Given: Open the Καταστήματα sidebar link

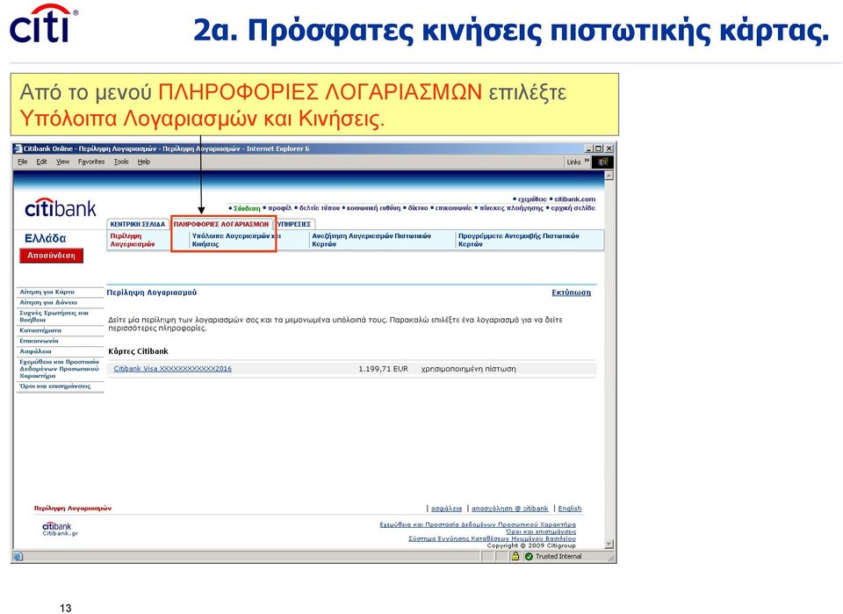Looking at the screenshot, I should tap(40, 330).
